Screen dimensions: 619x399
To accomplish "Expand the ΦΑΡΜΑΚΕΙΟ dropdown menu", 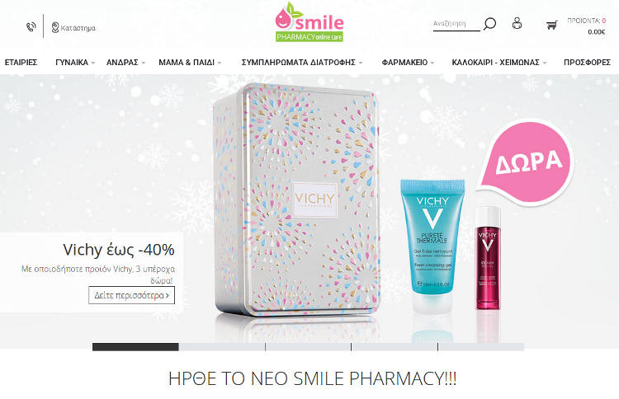I will click(x=408, y=63).
